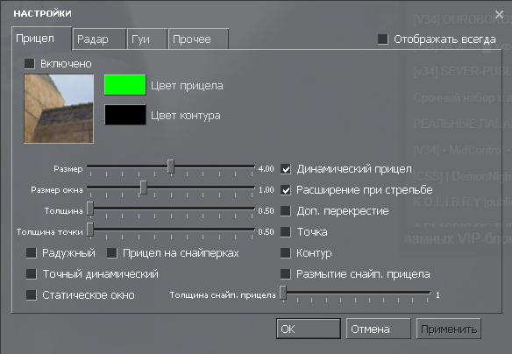Uncheck Динамический прицел option
Image resolution: width=512 pixels, height=354 pixels.
click(x=286, y=169)
